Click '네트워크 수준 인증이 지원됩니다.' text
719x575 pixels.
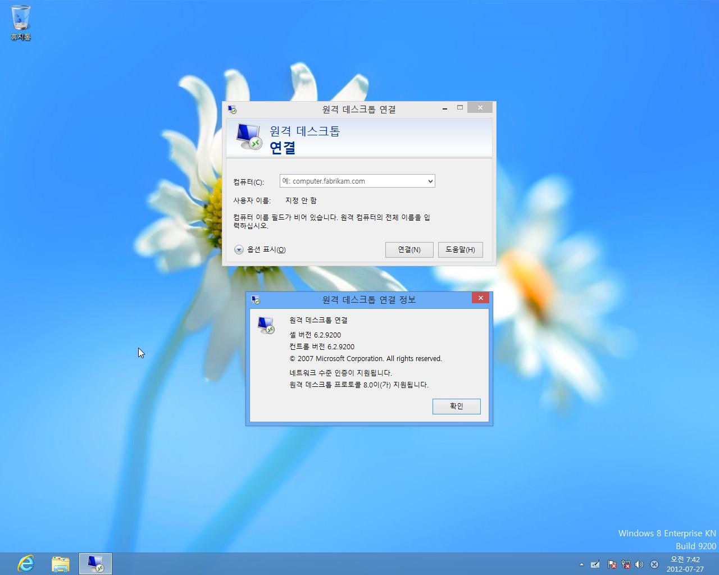click(340, 373)
